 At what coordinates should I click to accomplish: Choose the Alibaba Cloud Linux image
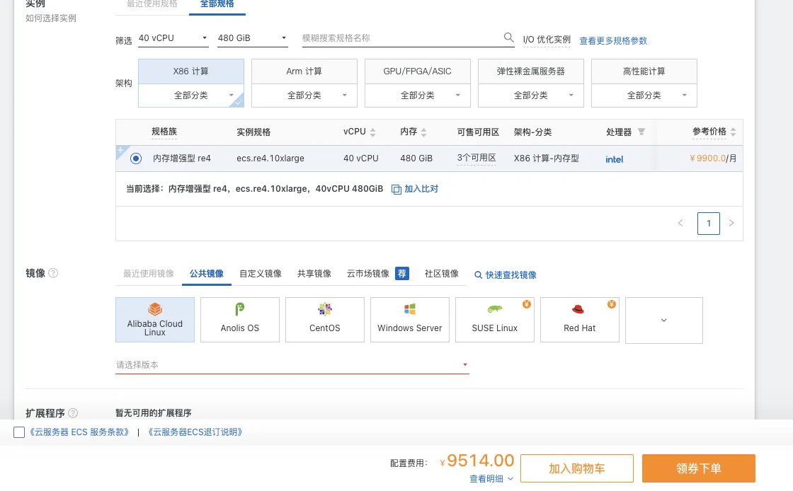point(155,320)
